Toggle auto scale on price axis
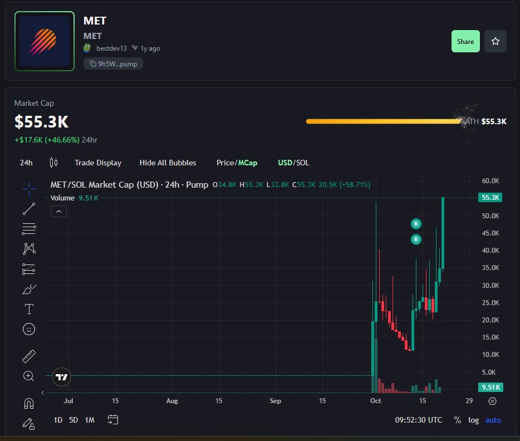520x441 pixels. tap(493, 420)
